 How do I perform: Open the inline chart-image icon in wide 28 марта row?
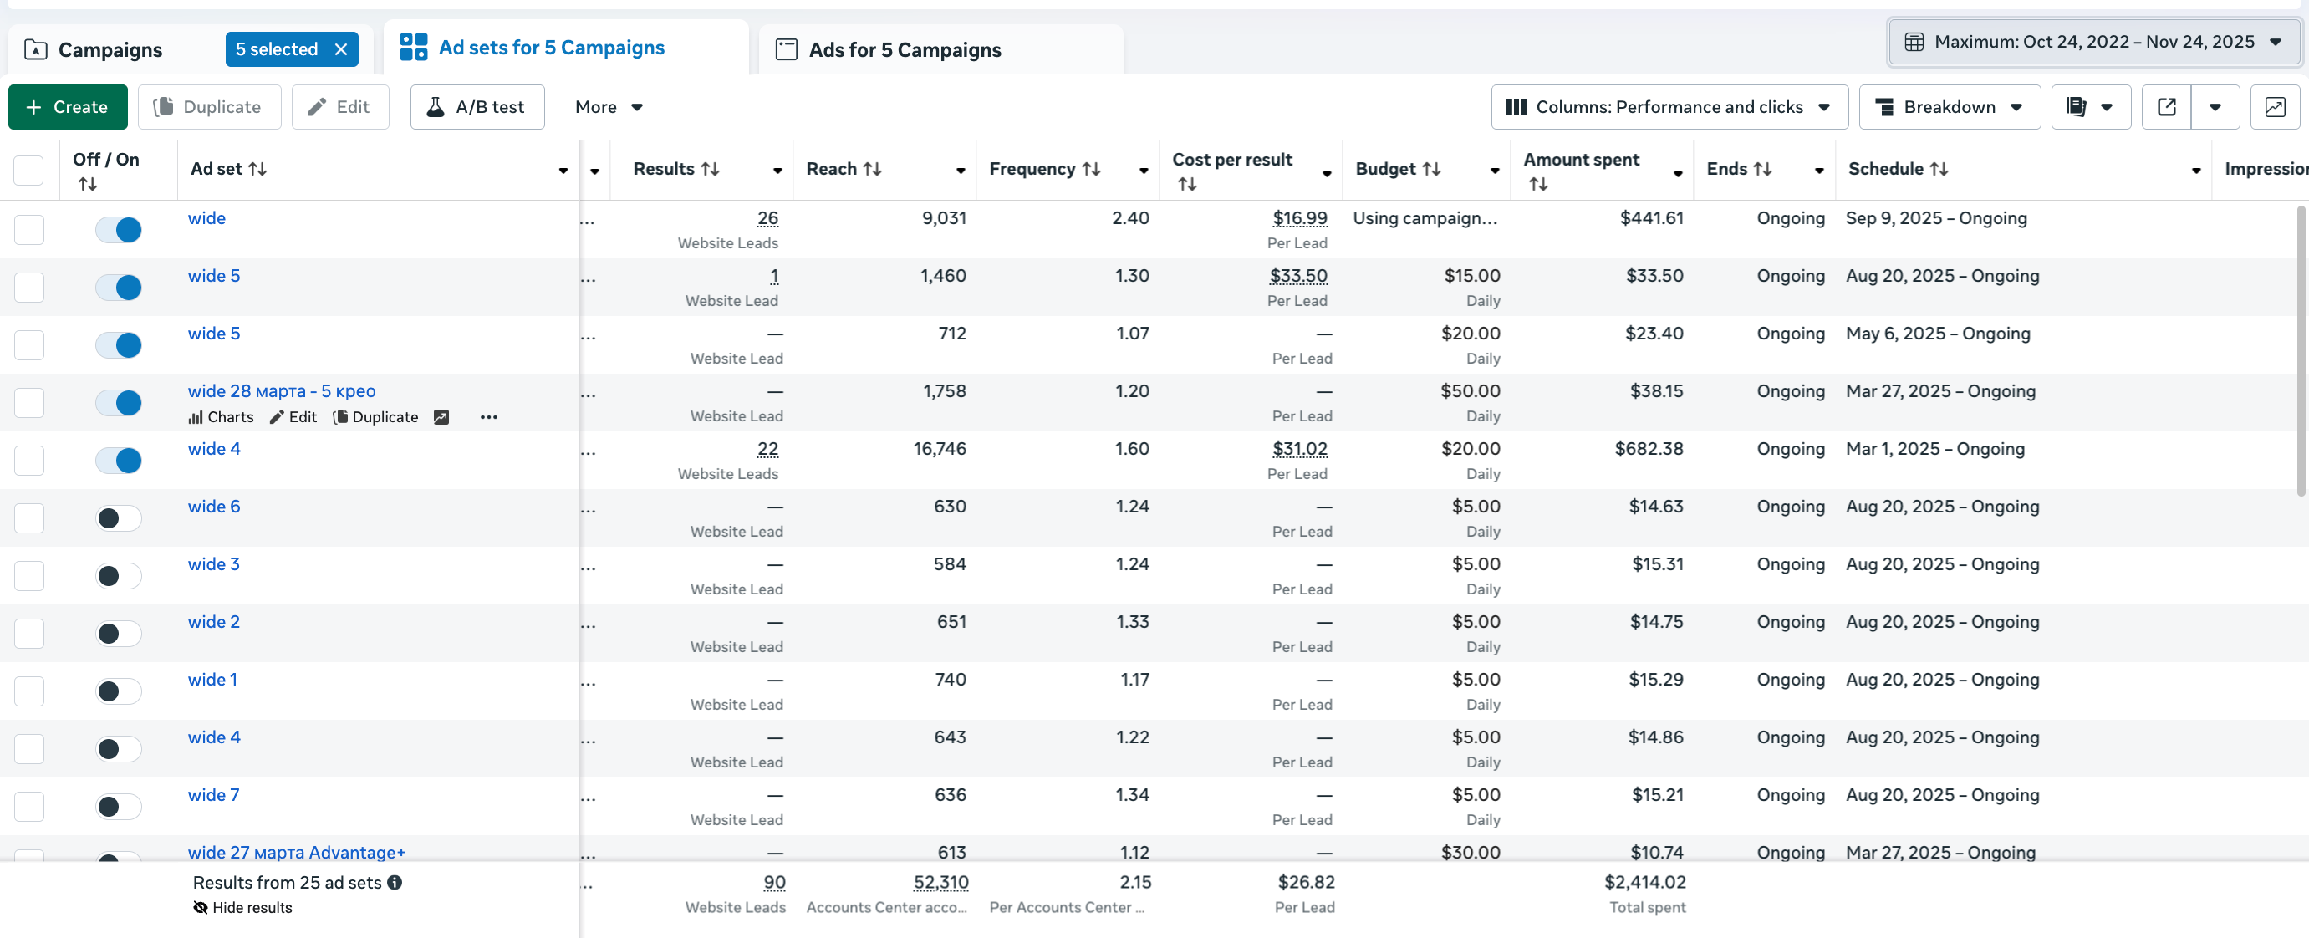441,417
